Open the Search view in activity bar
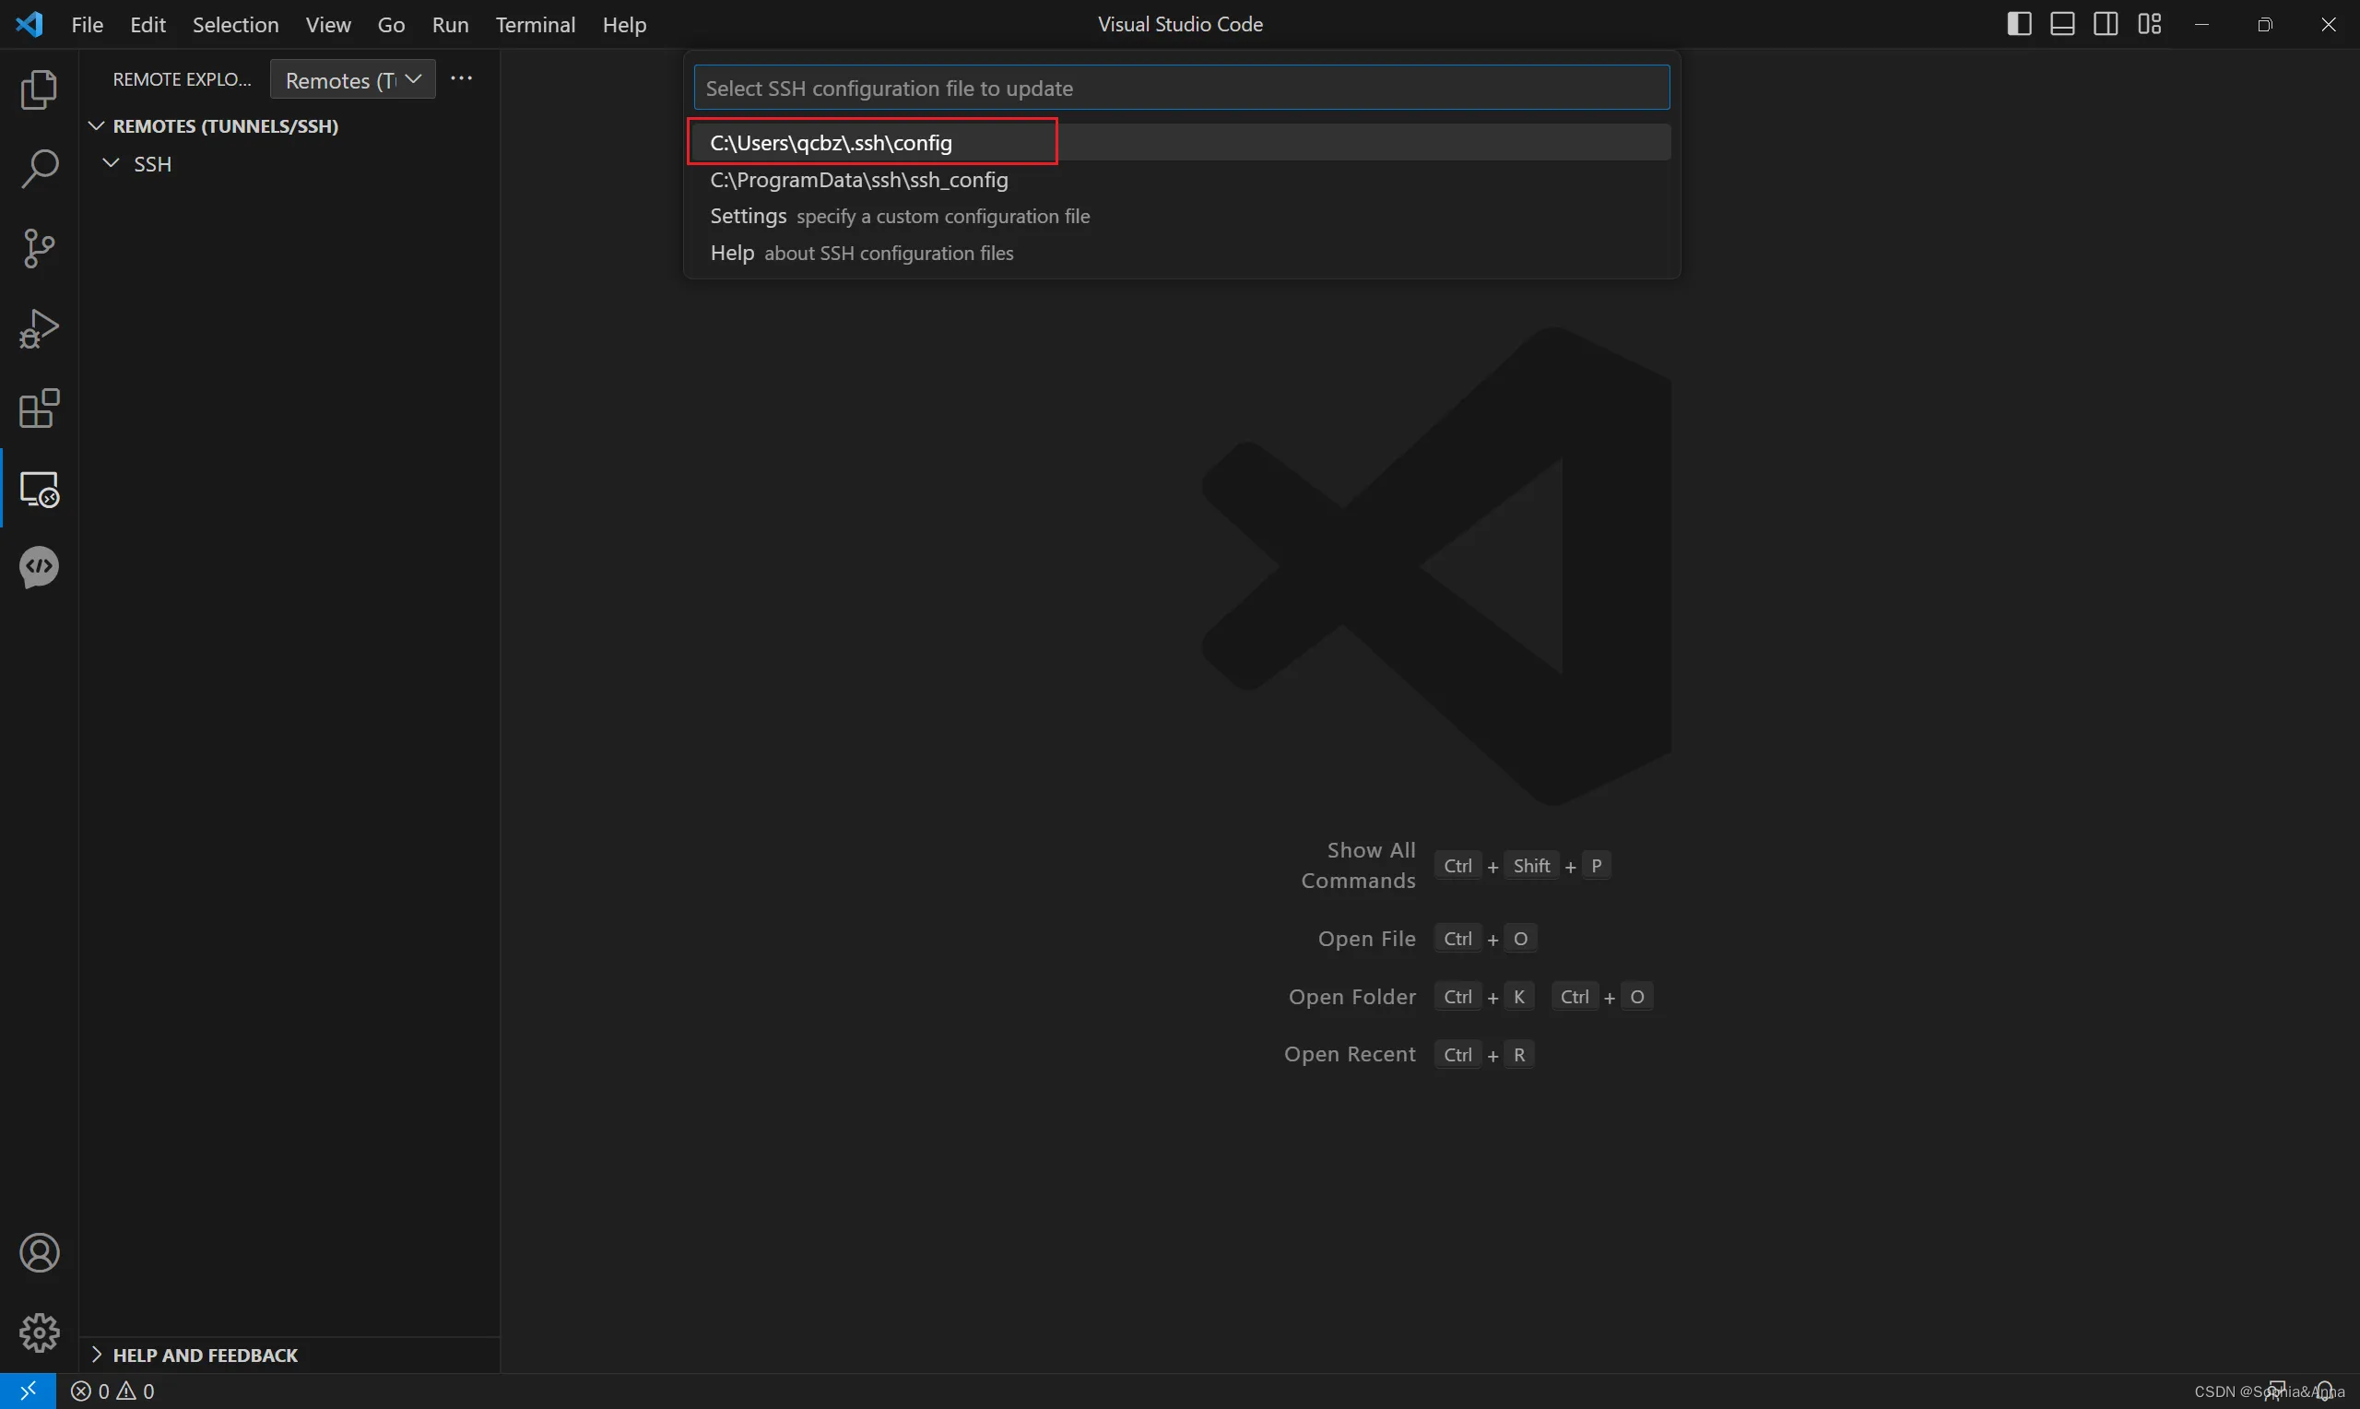 coord(39,169)
